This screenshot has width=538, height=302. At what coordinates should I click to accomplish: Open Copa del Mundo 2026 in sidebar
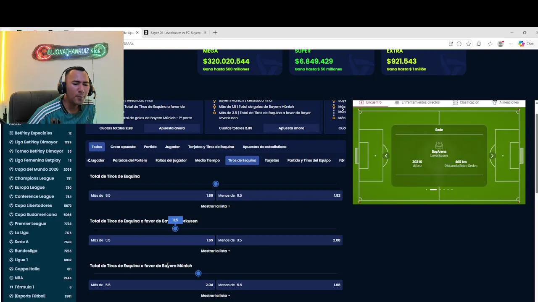coord(40,169)
